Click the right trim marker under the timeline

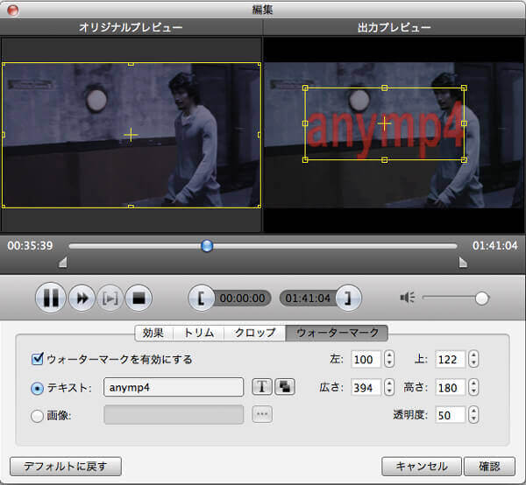coord(463,263)
